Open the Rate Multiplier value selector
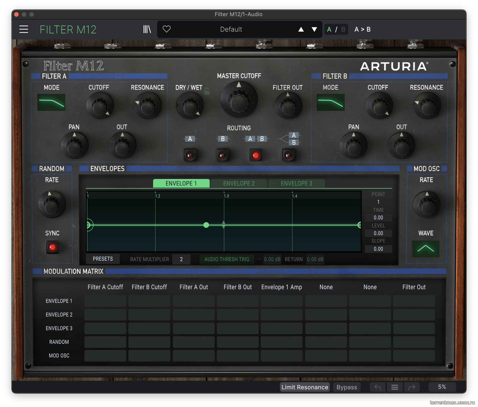The image size is (478, 407). (181, 259)
